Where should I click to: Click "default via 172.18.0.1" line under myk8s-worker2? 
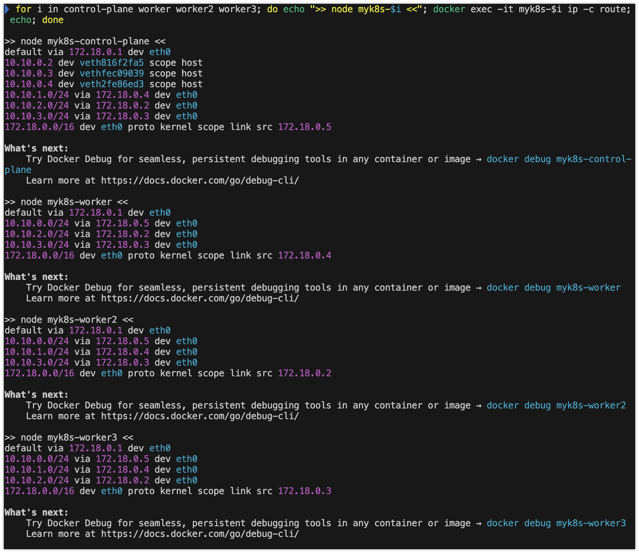coord(88,330)
